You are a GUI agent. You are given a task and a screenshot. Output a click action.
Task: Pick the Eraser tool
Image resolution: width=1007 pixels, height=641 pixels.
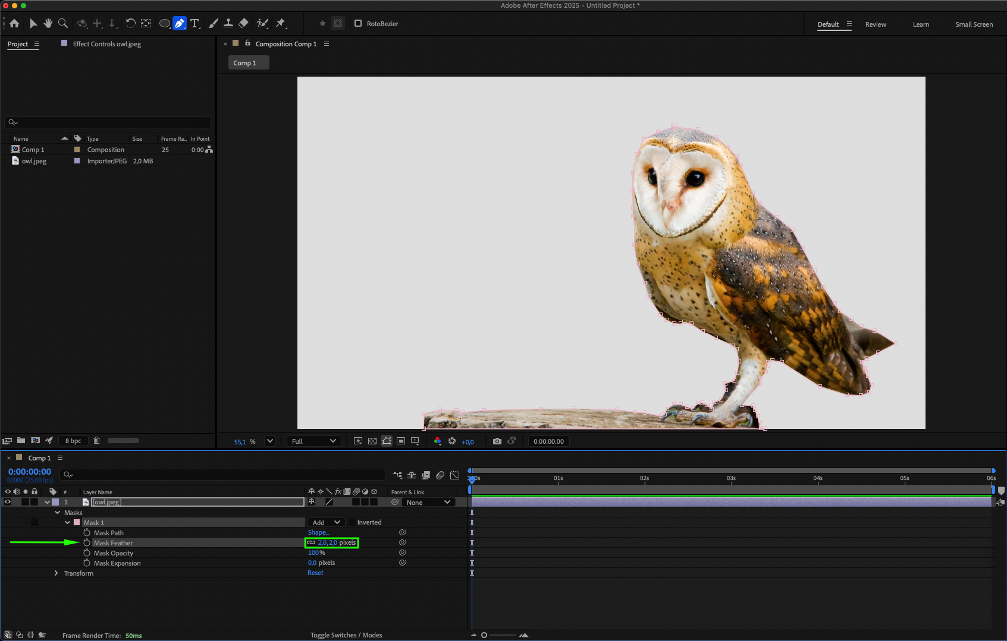(x=243, y=24)
